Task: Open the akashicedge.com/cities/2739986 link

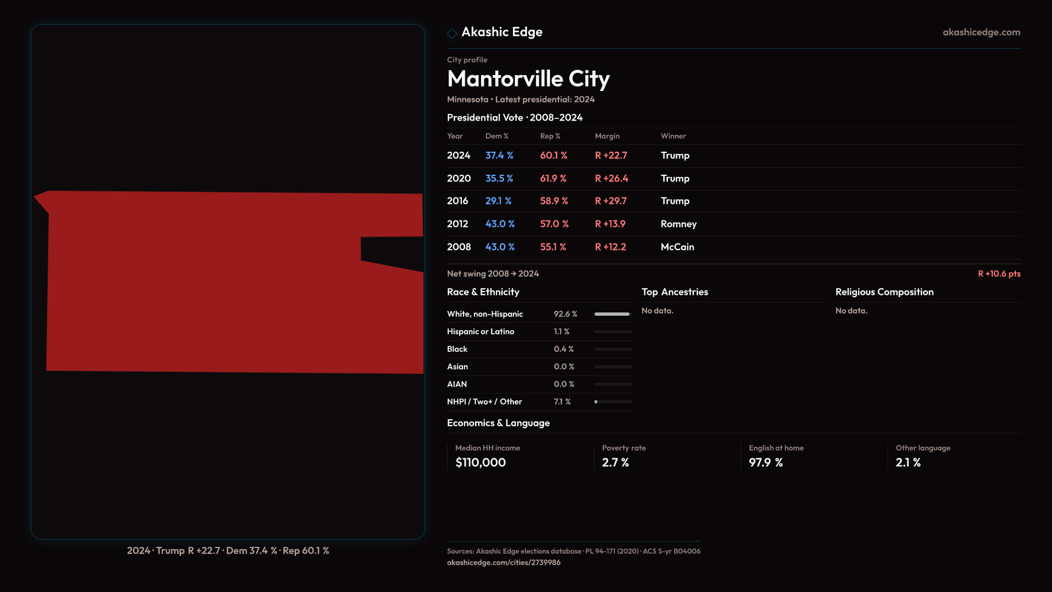Action: (x=503, y=562)
